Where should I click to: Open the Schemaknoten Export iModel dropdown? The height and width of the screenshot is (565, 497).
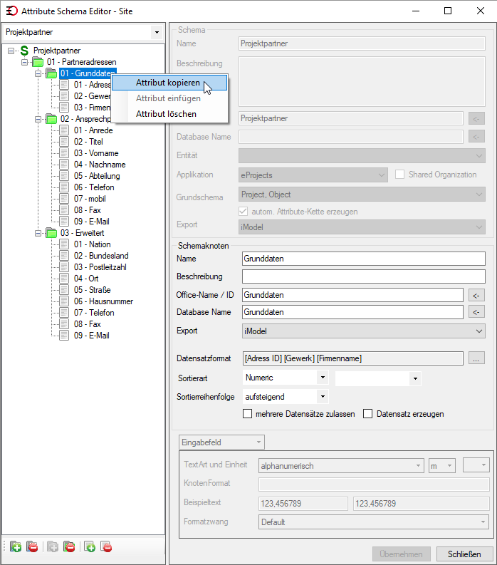tap(364, 331)
